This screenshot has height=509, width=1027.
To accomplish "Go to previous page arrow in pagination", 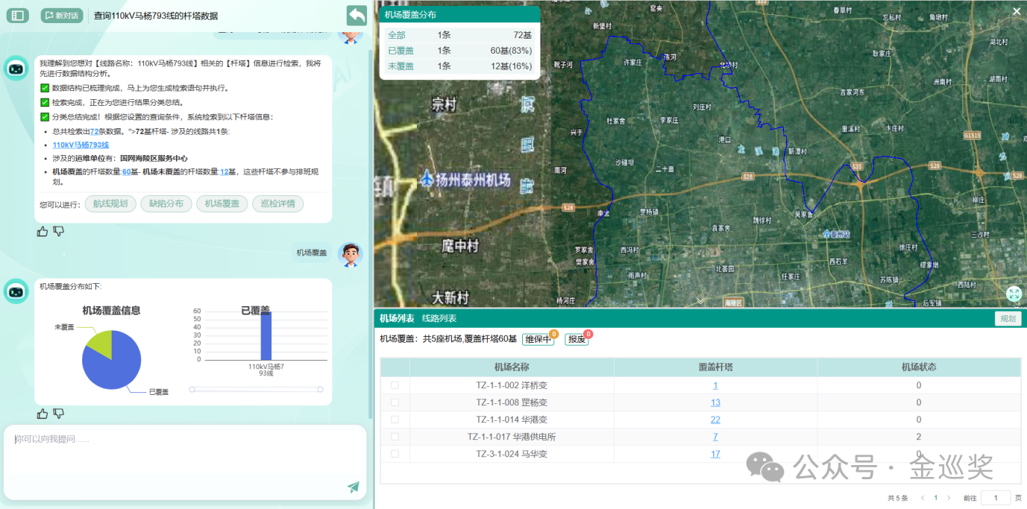I will 923,498.
